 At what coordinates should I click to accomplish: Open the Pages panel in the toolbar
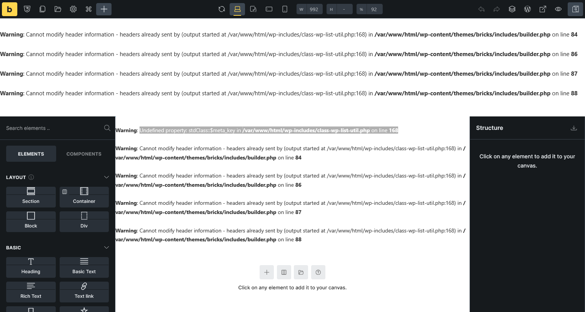pyautogui.click(x=42, y=9)
